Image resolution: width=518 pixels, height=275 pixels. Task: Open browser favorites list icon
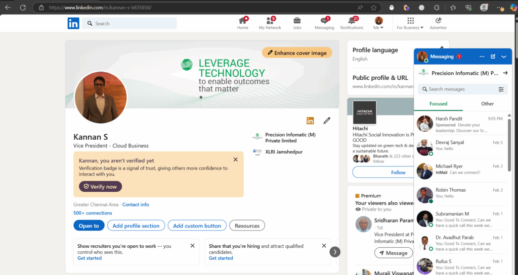pos(453,8)
